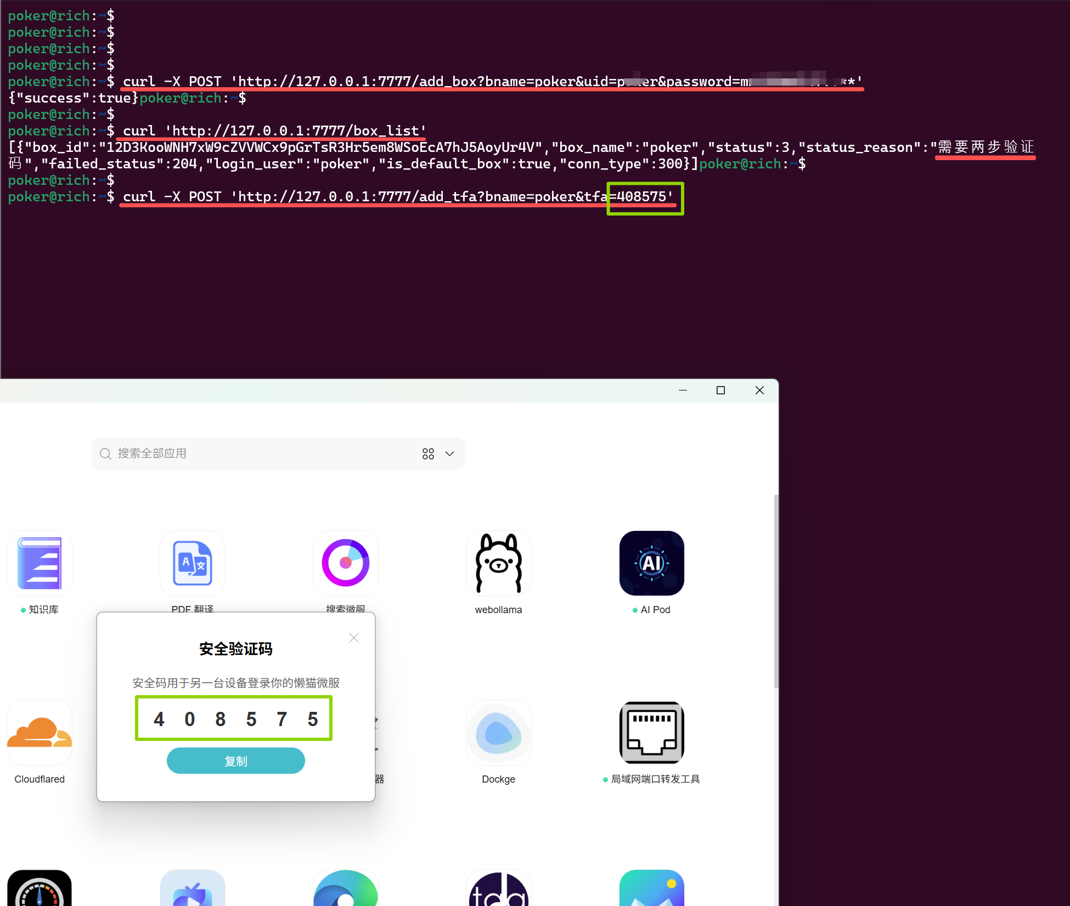
Task: Click the 安全码用于另一台设备登录 description text
Action: (x=236, y=683)
